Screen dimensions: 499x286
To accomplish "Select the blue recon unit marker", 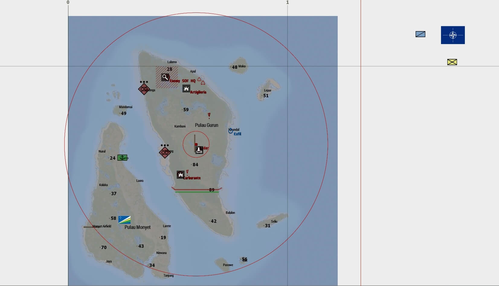I will (x=420, y=34).
